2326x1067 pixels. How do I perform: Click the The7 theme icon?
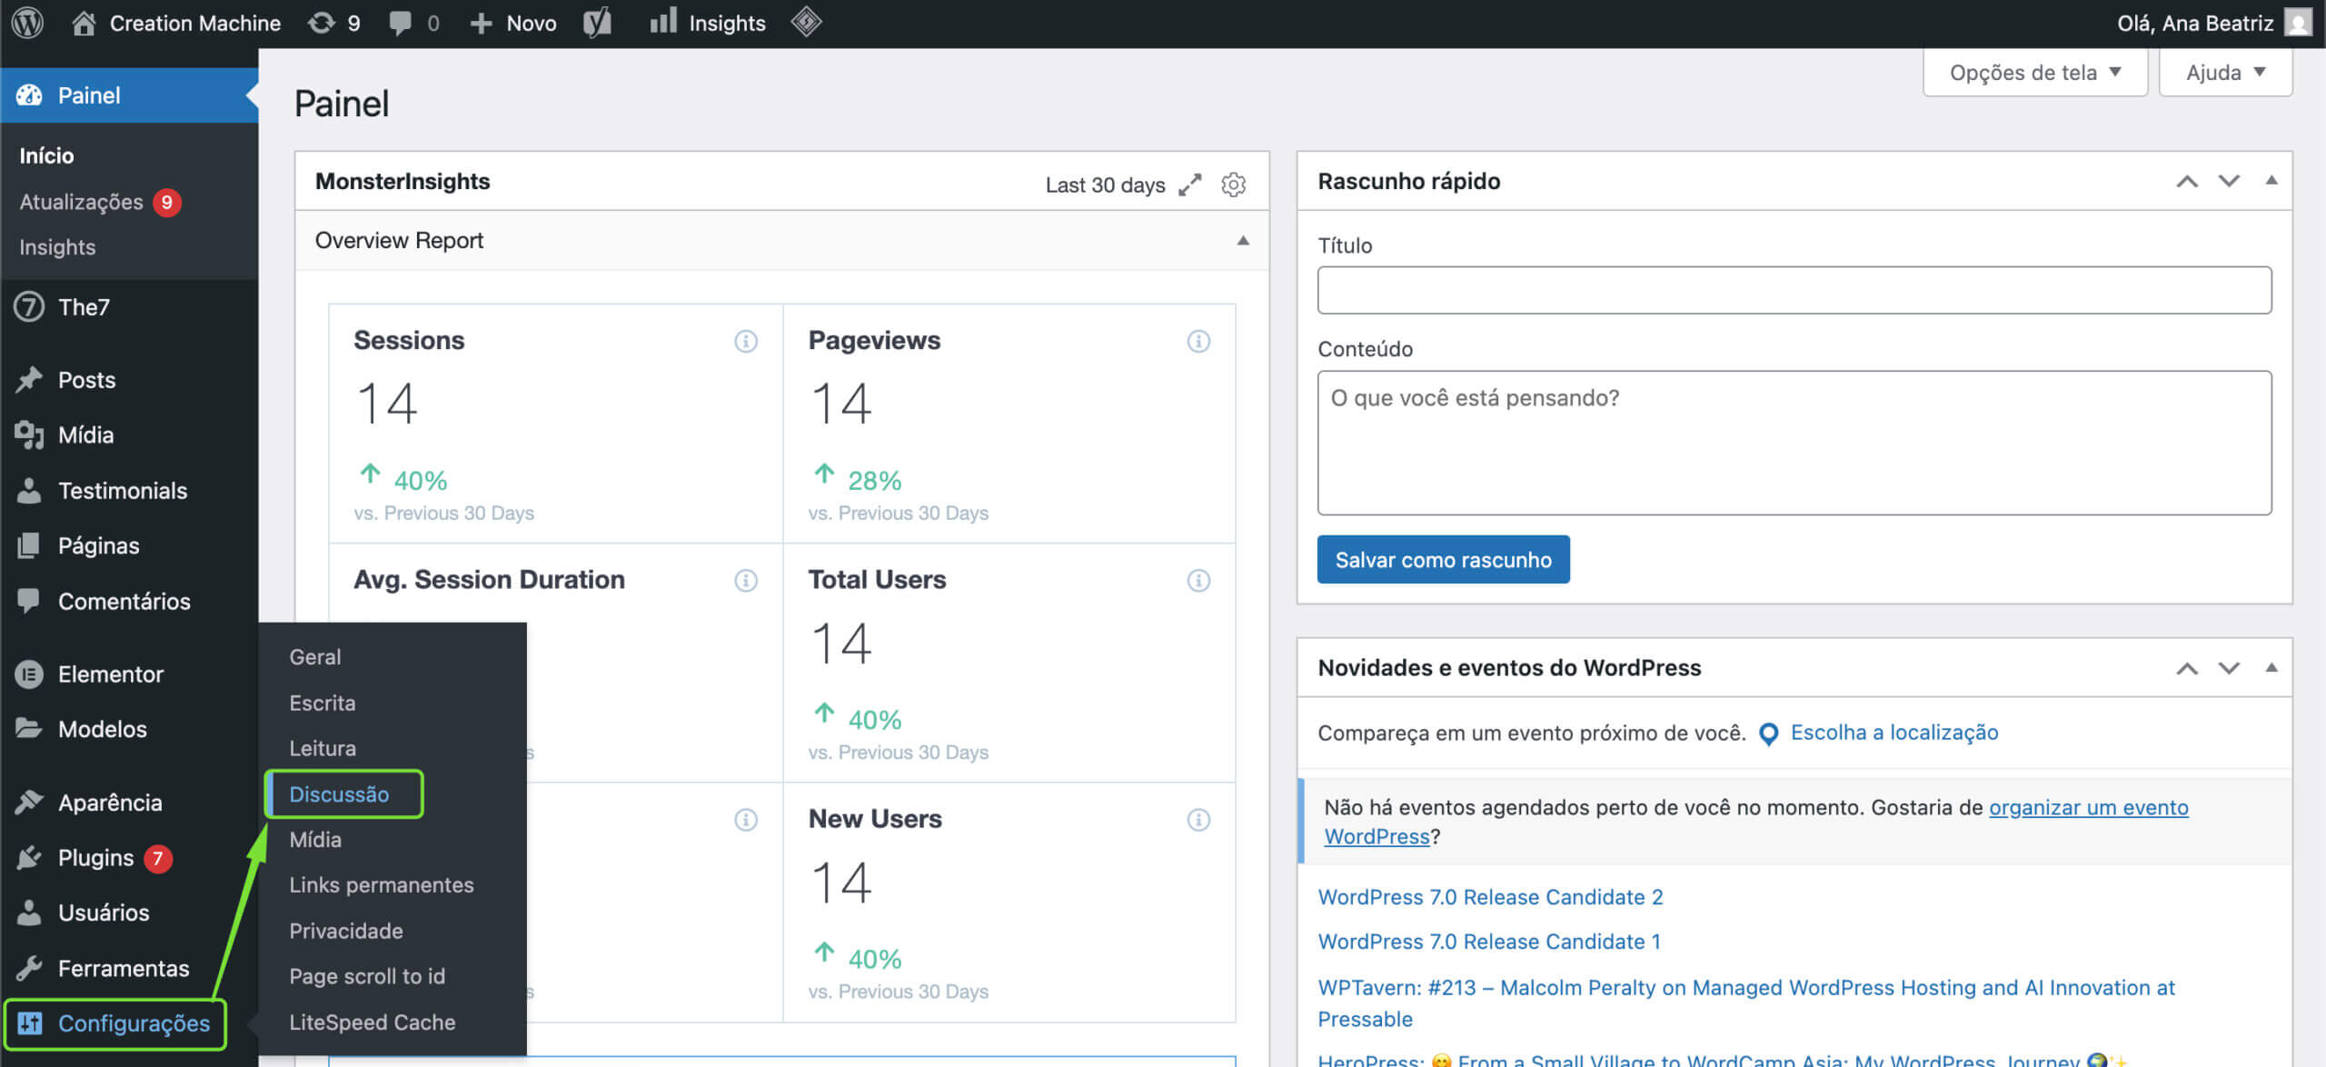(x=29, y=307)
